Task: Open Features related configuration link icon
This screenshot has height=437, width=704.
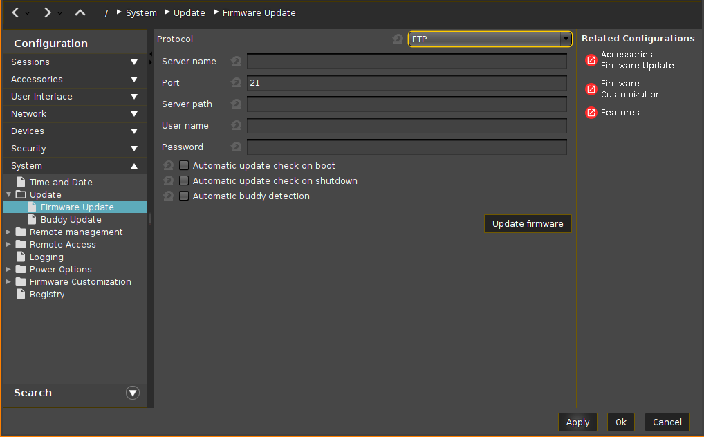Action: (591, 113)
